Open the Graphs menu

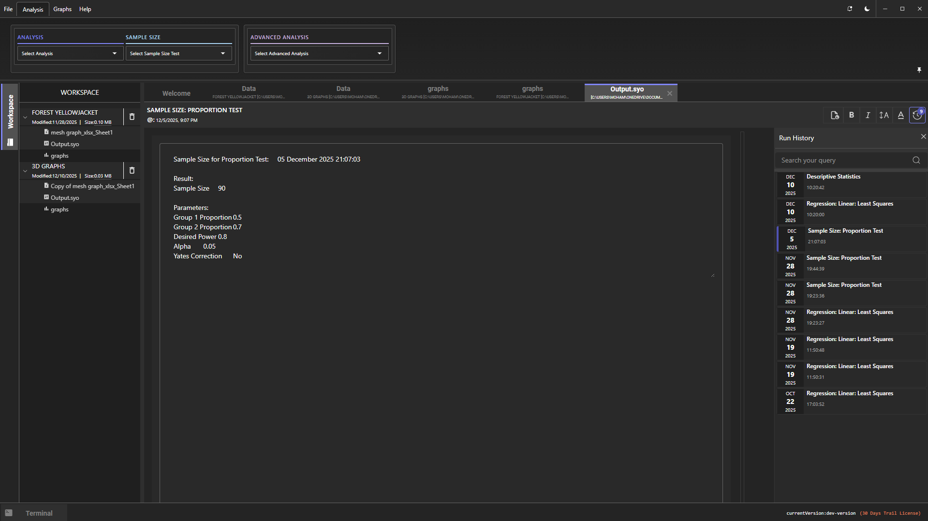(62, 9)
